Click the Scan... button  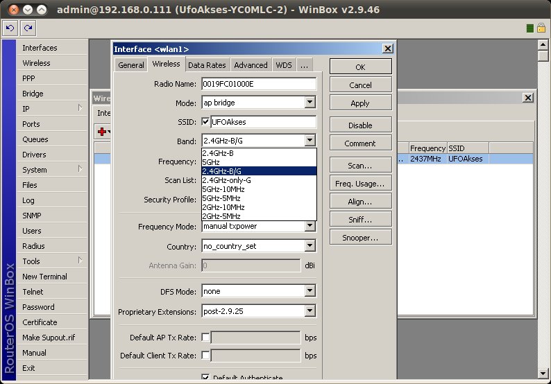[360, 166]
